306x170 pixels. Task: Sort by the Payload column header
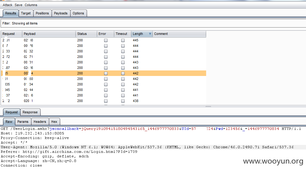[x=49, y=34]
